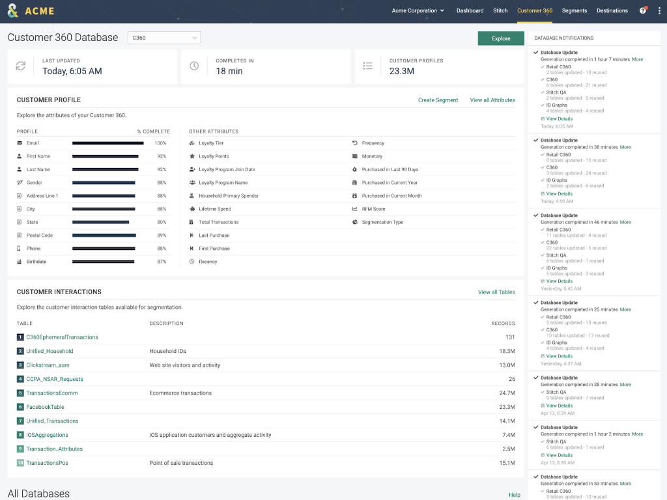
Task: Click the RFM Score chart icon
Action: [x=355, y=209]
